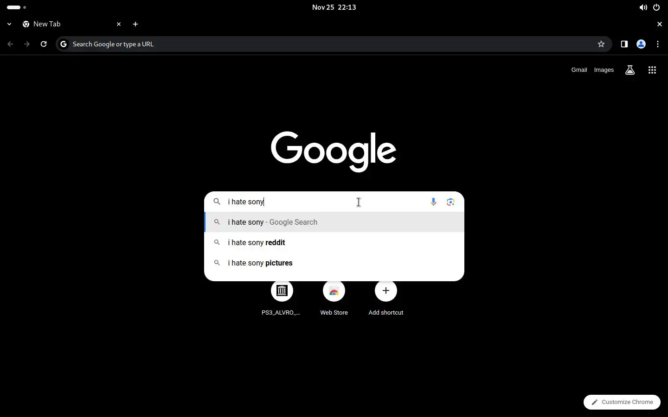Viewport: 668px width, 417px height.
Task: Click Customize Chrome button
Action: pyautogui.click(x=622, y=402)
